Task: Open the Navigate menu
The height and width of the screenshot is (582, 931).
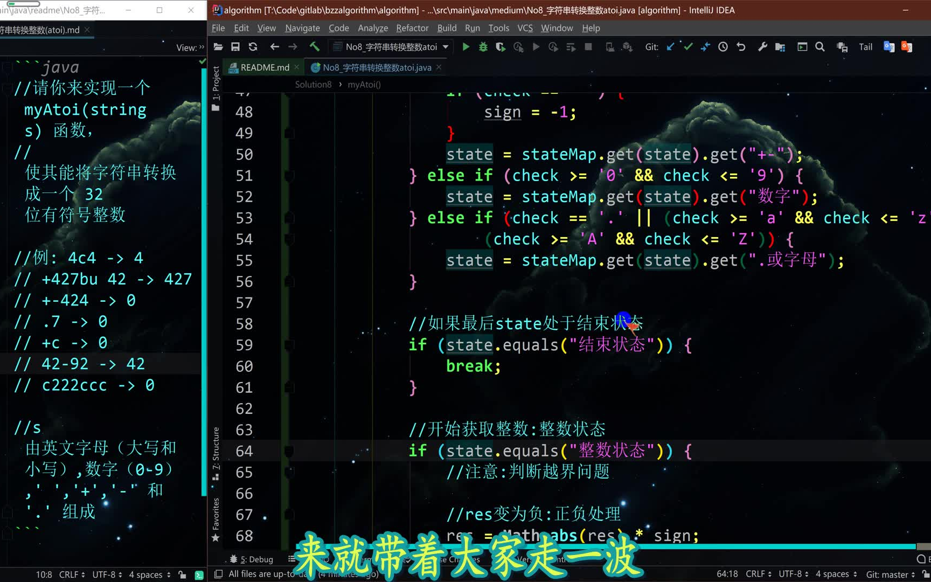Action: point(302,28)
